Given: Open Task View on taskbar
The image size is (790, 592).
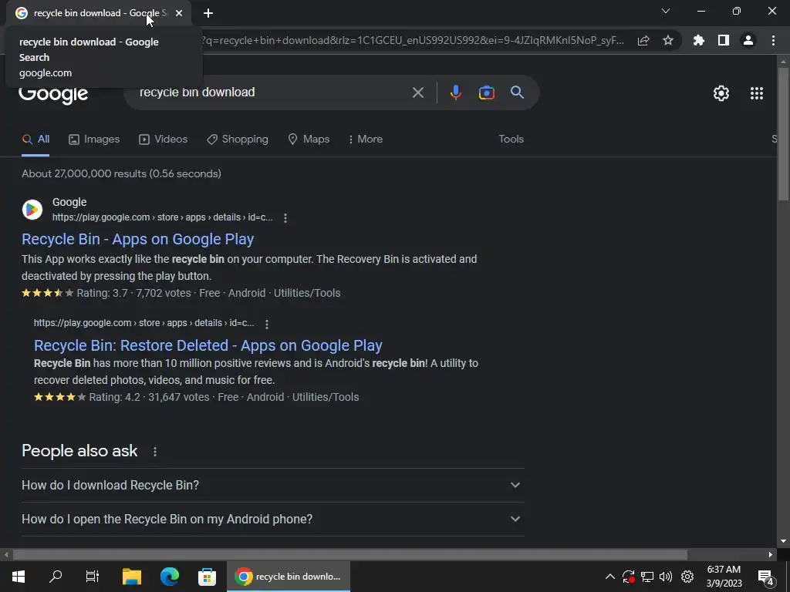Looking at the screenshot, I should click(93, 577).
